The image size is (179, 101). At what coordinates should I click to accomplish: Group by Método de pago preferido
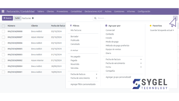tap(117, 46)
